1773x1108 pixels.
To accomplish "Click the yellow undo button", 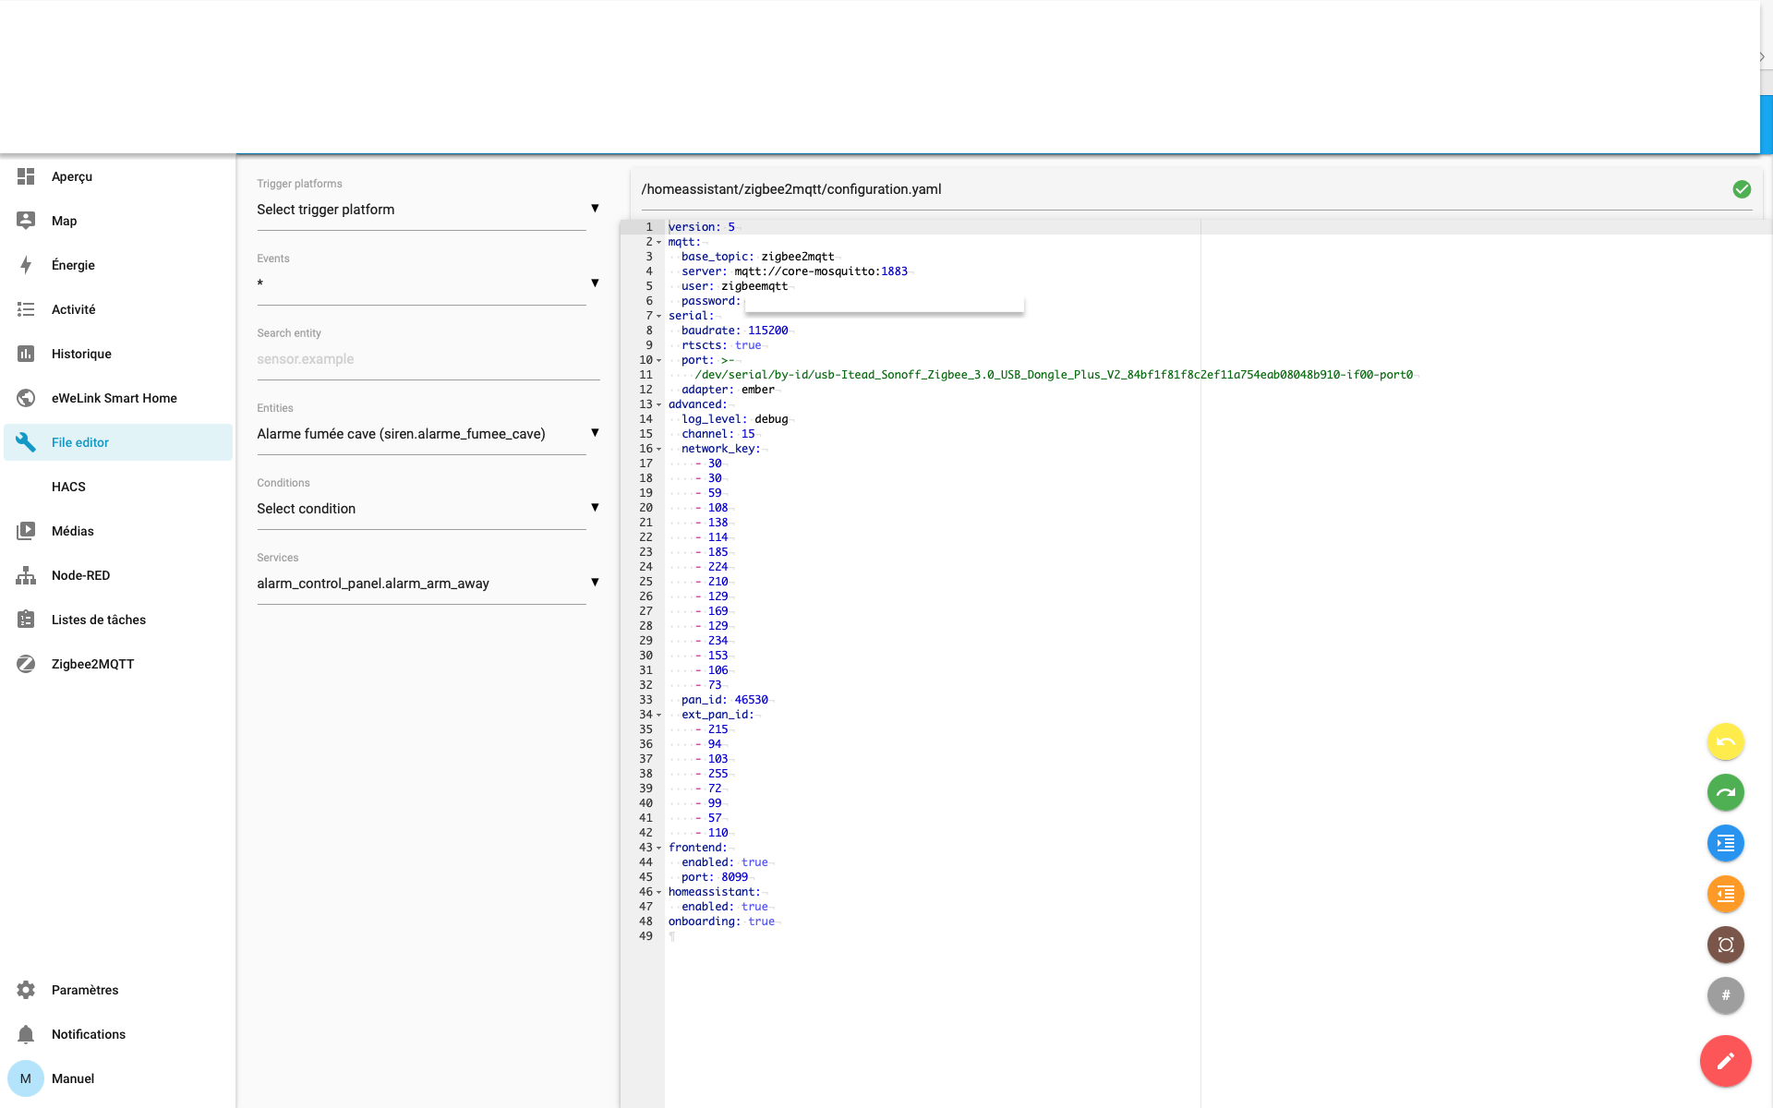I will coord(1725,741).
